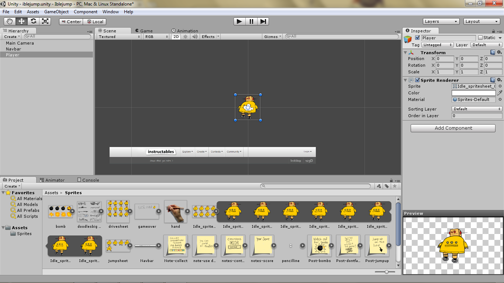
Task: Open the RGB render mode dropdown
Action: coord(156,36)
